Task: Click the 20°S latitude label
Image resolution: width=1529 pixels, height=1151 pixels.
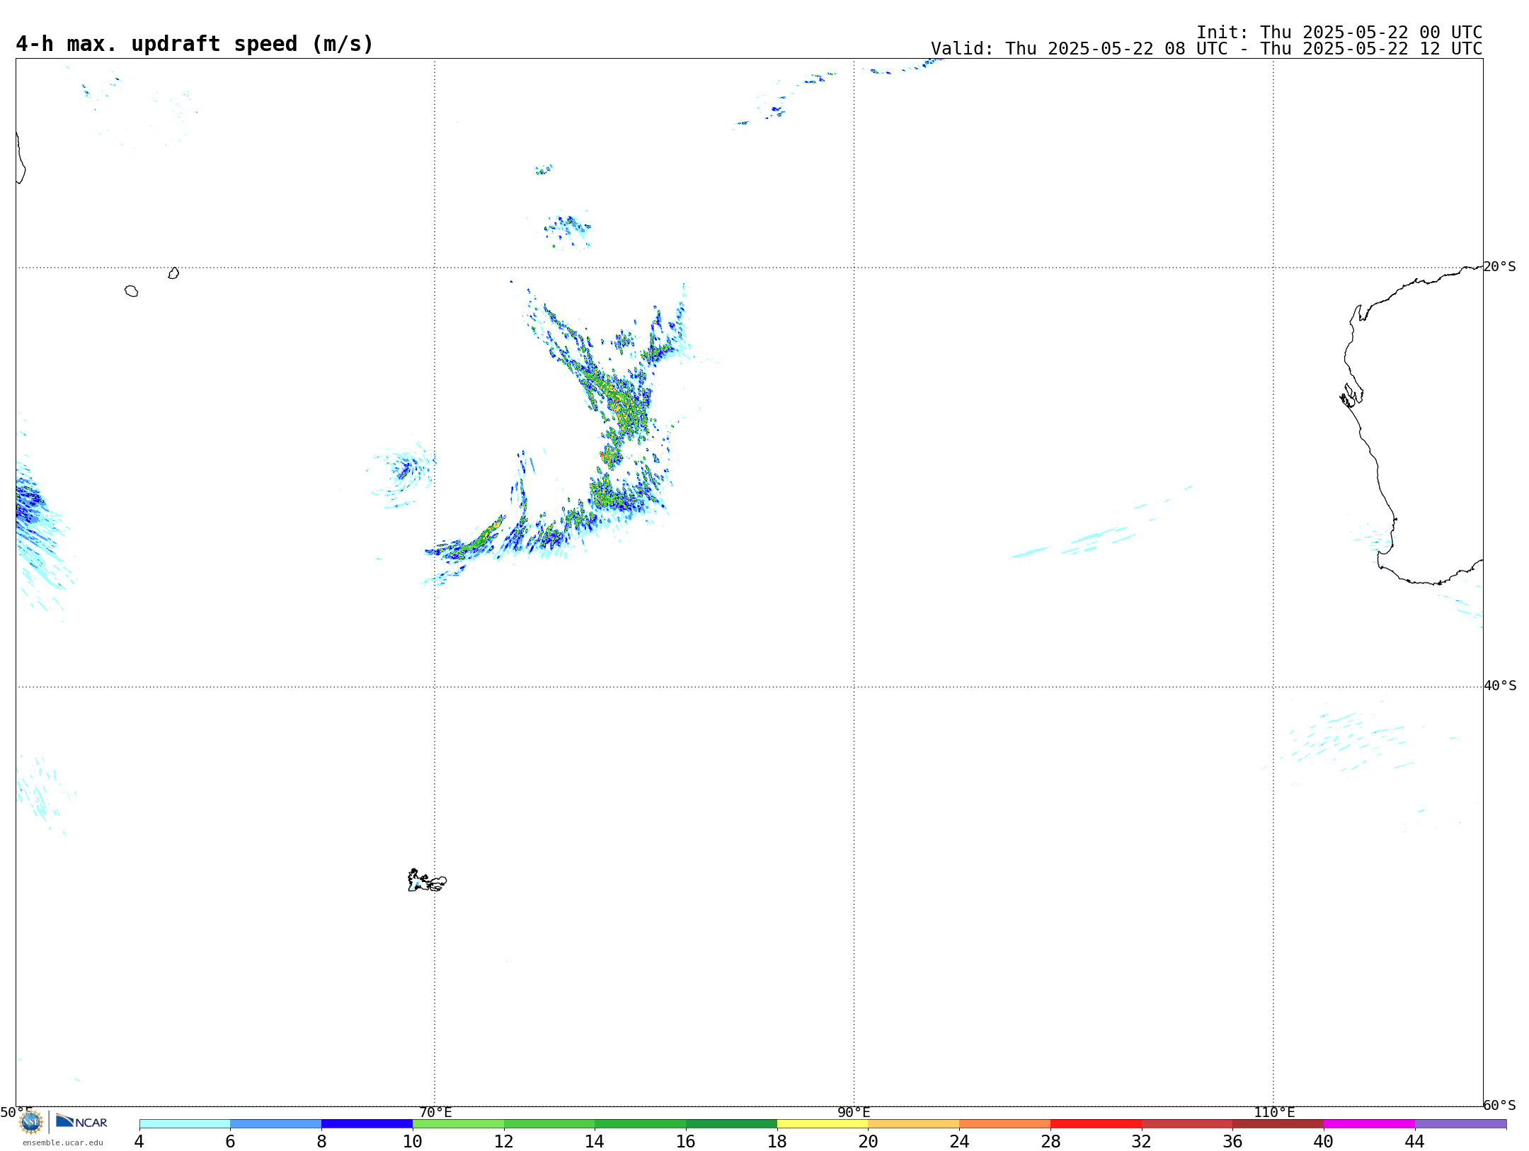Action: tap(1500, 267)
